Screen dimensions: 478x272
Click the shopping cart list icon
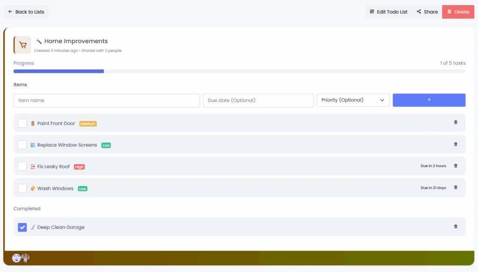(x=22, y=45)
